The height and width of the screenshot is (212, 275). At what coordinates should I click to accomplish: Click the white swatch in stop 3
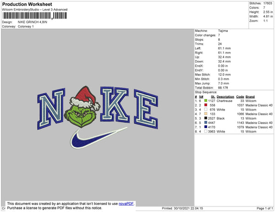coord(206,109)
